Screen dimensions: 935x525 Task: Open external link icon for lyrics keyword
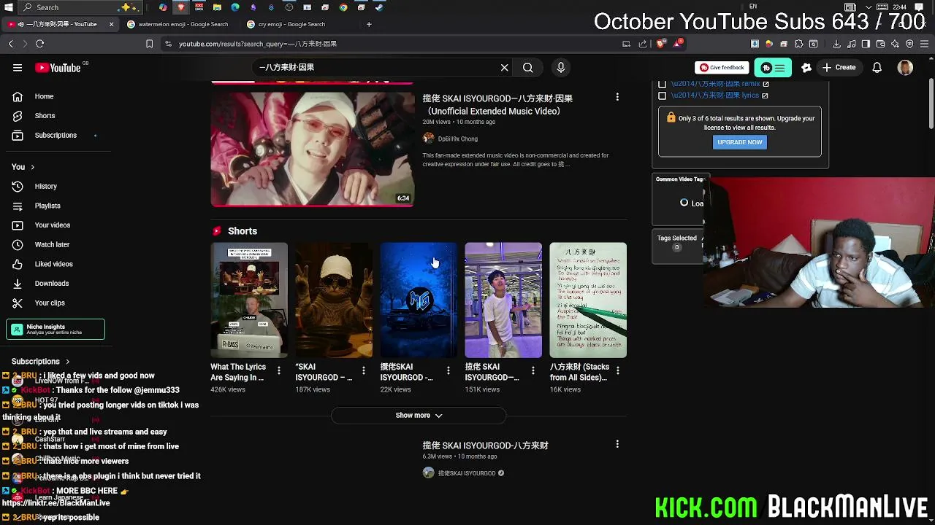(x=765, y=96)
